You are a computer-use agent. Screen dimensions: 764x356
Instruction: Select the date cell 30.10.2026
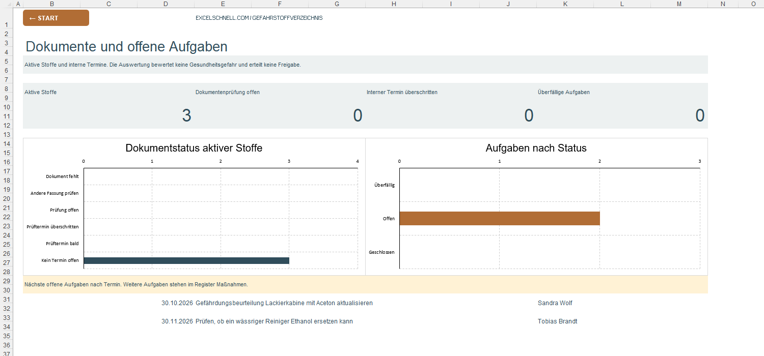(177, 303)
